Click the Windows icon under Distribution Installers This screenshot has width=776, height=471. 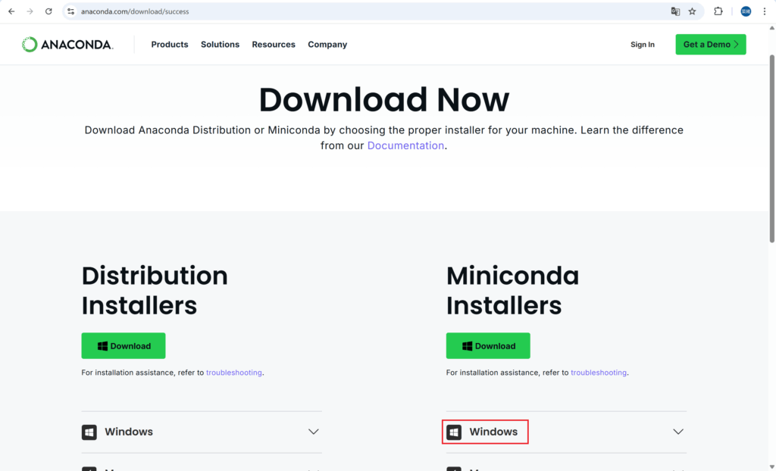pyautogui.click(x=89, y=432)
